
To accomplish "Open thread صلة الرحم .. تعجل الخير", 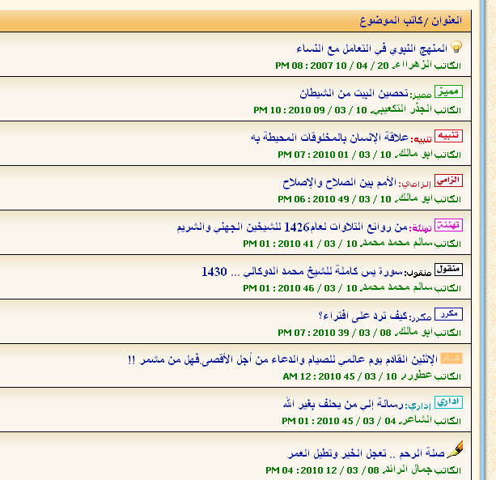I will (x=367, y=453).
